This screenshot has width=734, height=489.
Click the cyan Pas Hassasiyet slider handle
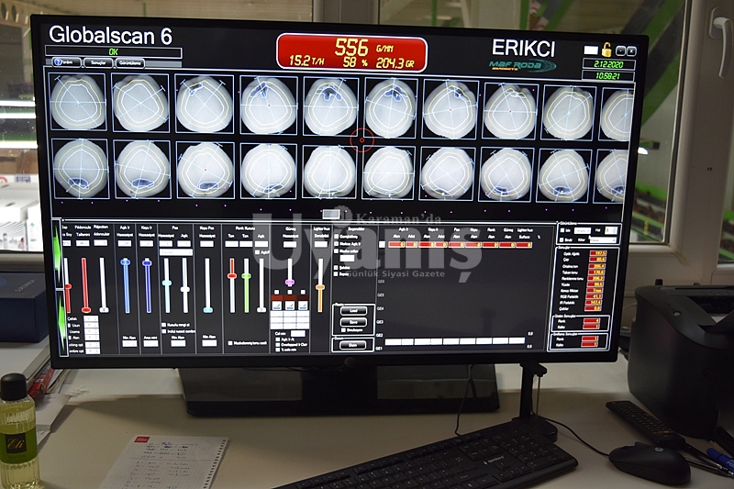(167, 283)
